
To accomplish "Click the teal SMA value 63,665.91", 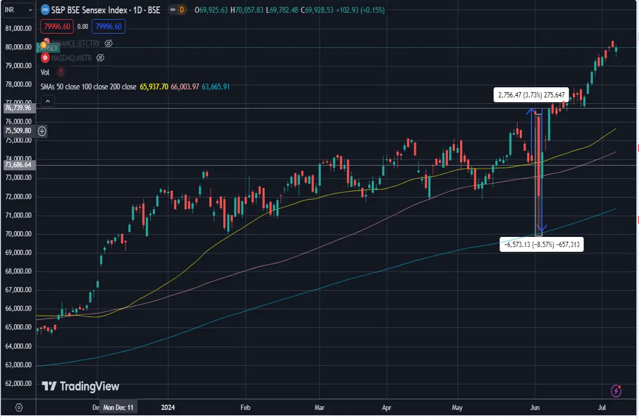I will 216,86.
